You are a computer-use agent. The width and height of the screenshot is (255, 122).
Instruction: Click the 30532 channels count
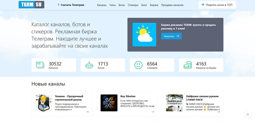pyautogui.click(x=55, y=64)
